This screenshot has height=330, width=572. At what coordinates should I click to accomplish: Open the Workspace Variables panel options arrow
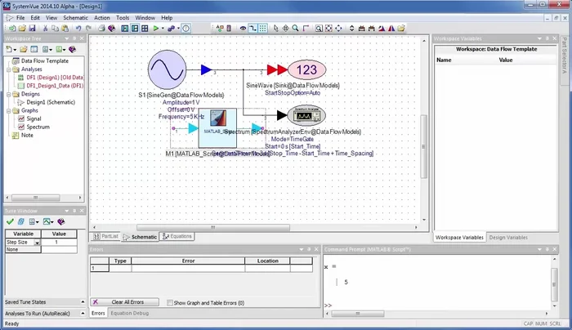click(539, 38)
